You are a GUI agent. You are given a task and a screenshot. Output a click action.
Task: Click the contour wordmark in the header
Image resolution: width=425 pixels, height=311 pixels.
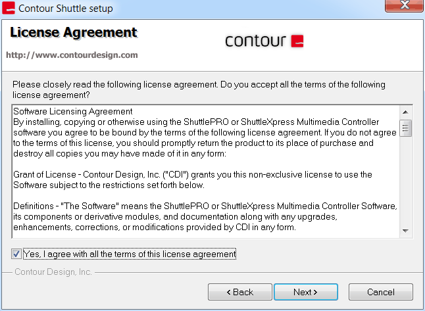click(x=256, y=41)
